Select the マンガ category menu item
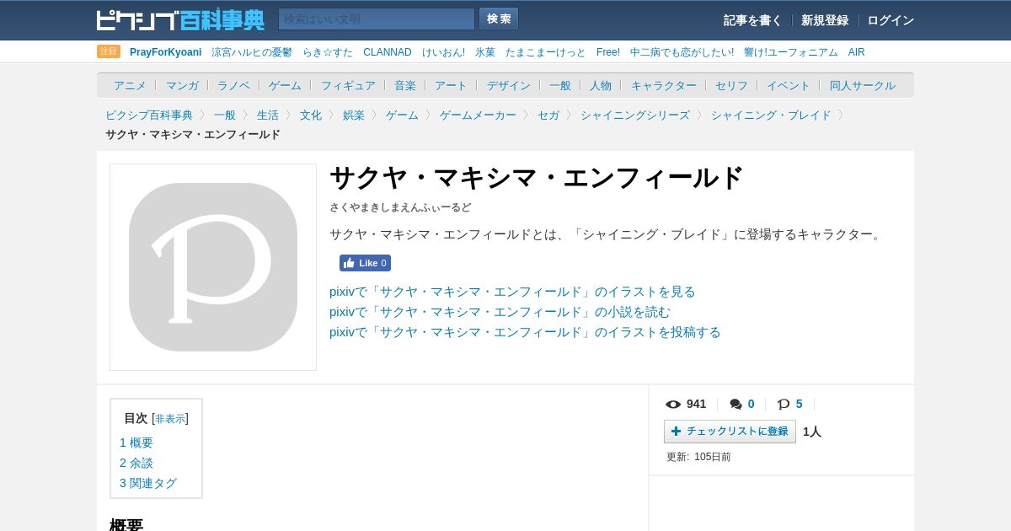Viewport: 1011px width, 531px height. coord(182,85)
